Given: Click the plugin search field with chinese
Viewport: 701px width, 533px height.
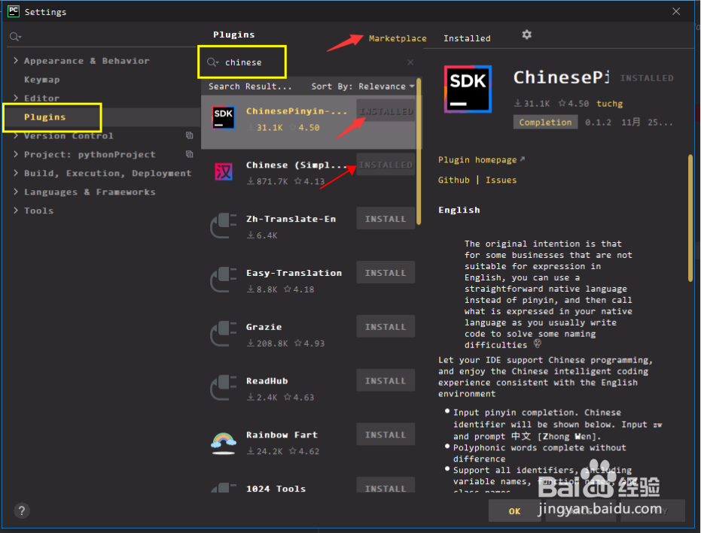Looking at the screenshot, I should [x=310, y=62].
